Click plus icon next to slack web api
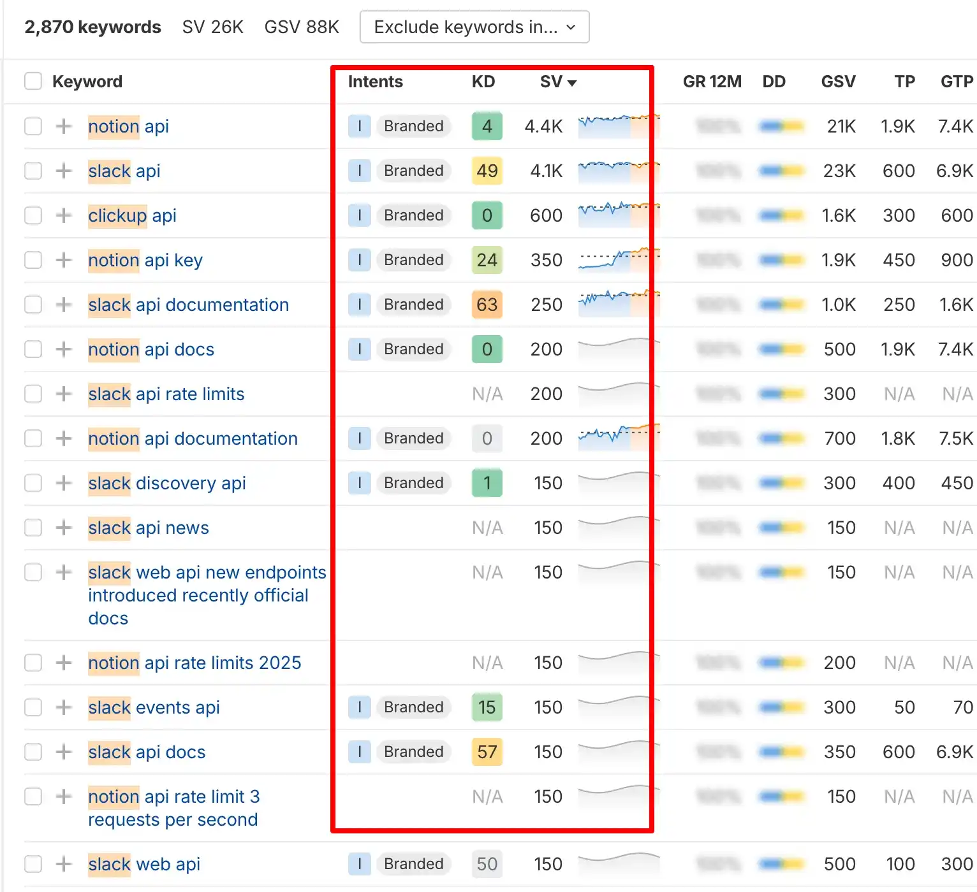Image resolution: width=977 pixels, height=892 pixels. click(64, 864)
